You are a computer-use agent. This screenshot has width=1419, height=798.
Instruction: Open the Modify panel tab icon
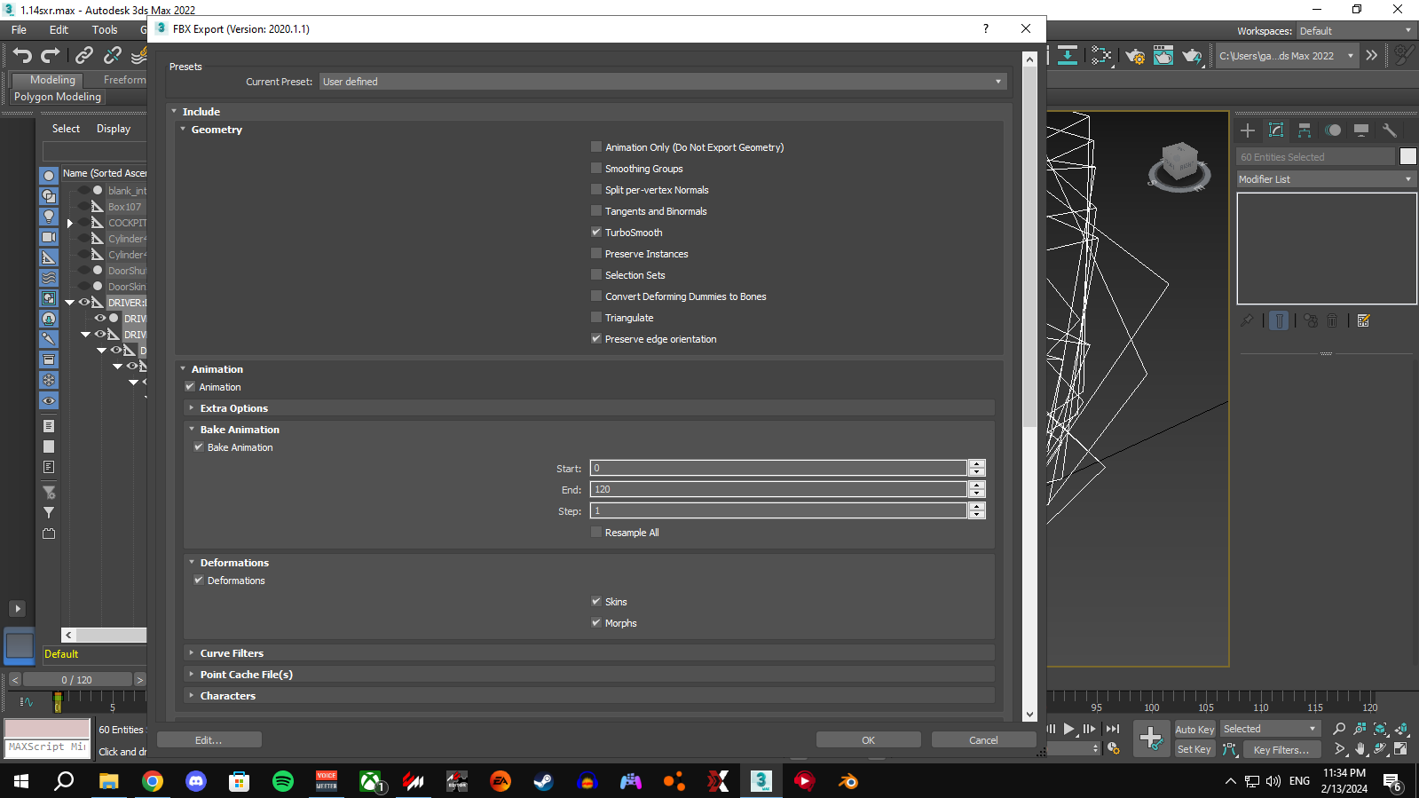coord(1276,130)
